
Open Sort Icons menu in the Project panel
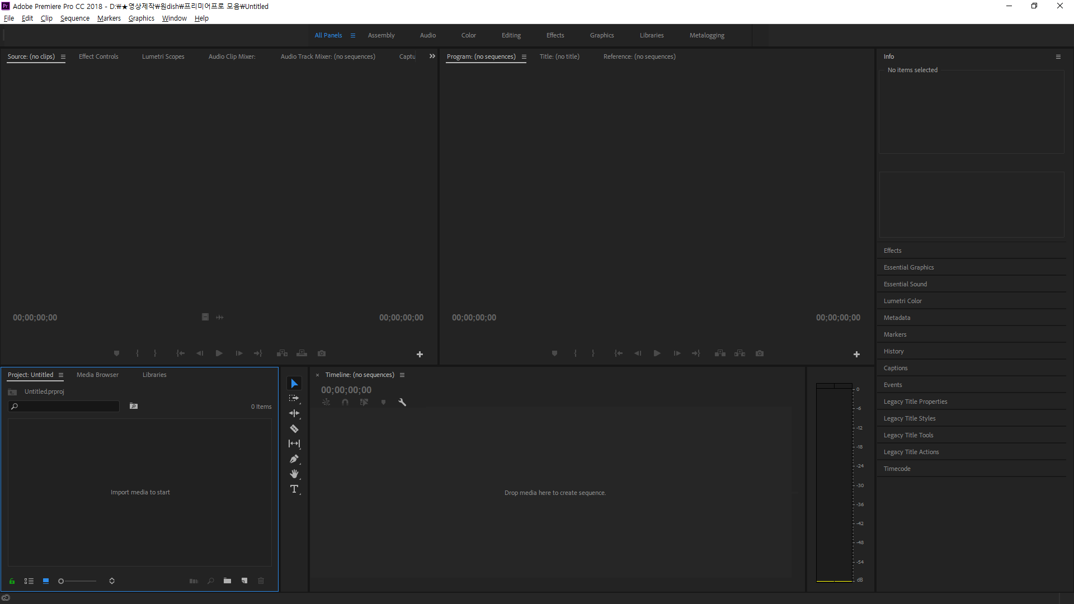112,581
